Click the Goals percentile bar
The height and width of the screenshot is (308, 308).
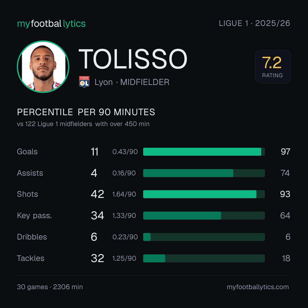pos(204,152)
